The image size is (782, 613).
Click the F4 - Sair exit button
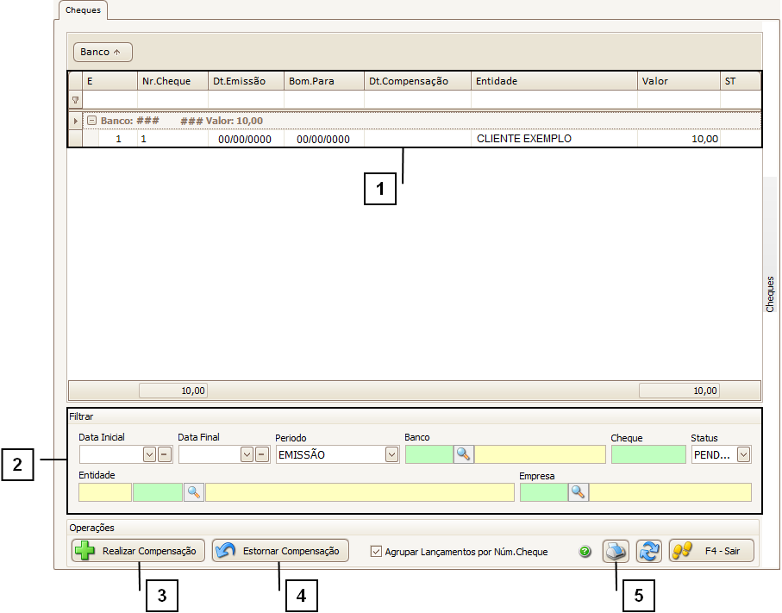click(x=711, y=551)
